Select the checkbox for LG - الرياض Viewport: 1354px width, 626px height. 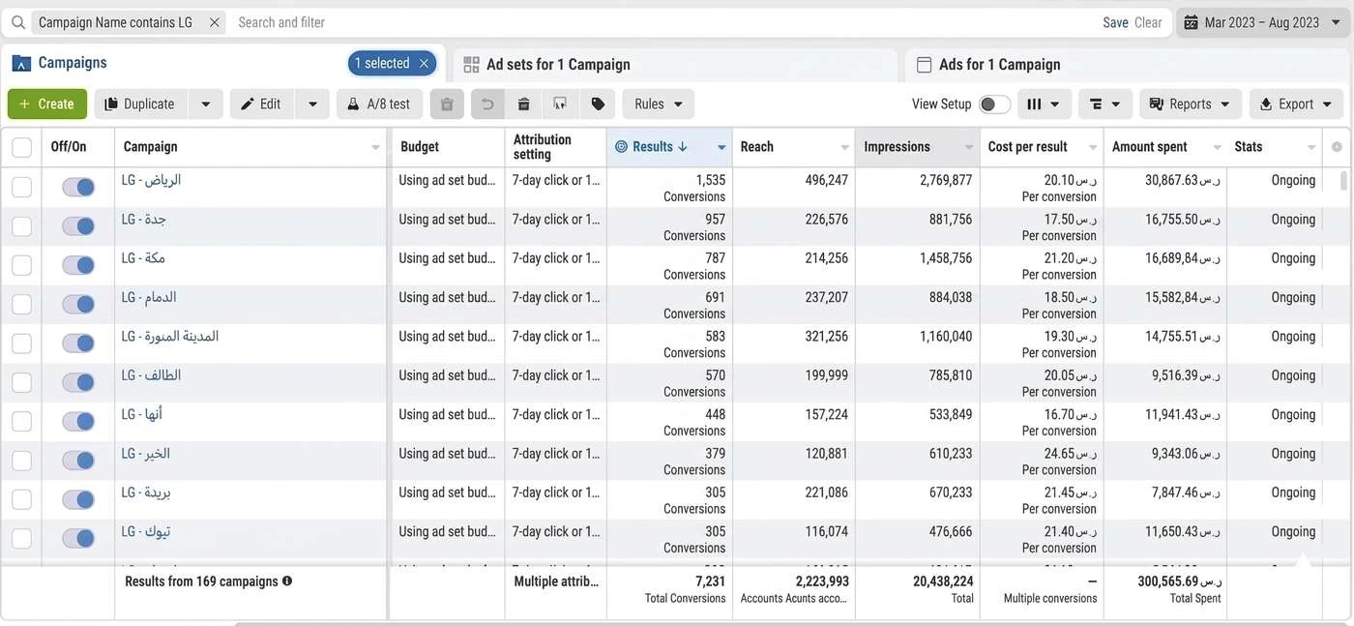tap(21, 187)
